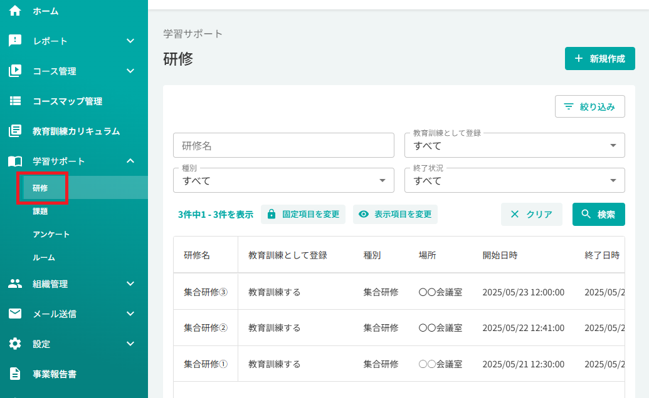Click the 新規作成 button

[x=599, y=59]
